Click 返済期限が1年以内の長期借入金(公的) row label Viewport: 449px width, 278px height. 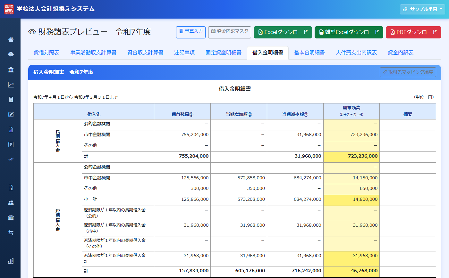click(x=118, y=213)
